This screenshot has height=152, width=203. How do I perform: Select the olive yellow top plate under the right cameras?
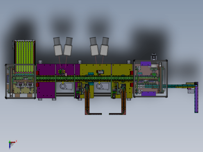point(95,69)
